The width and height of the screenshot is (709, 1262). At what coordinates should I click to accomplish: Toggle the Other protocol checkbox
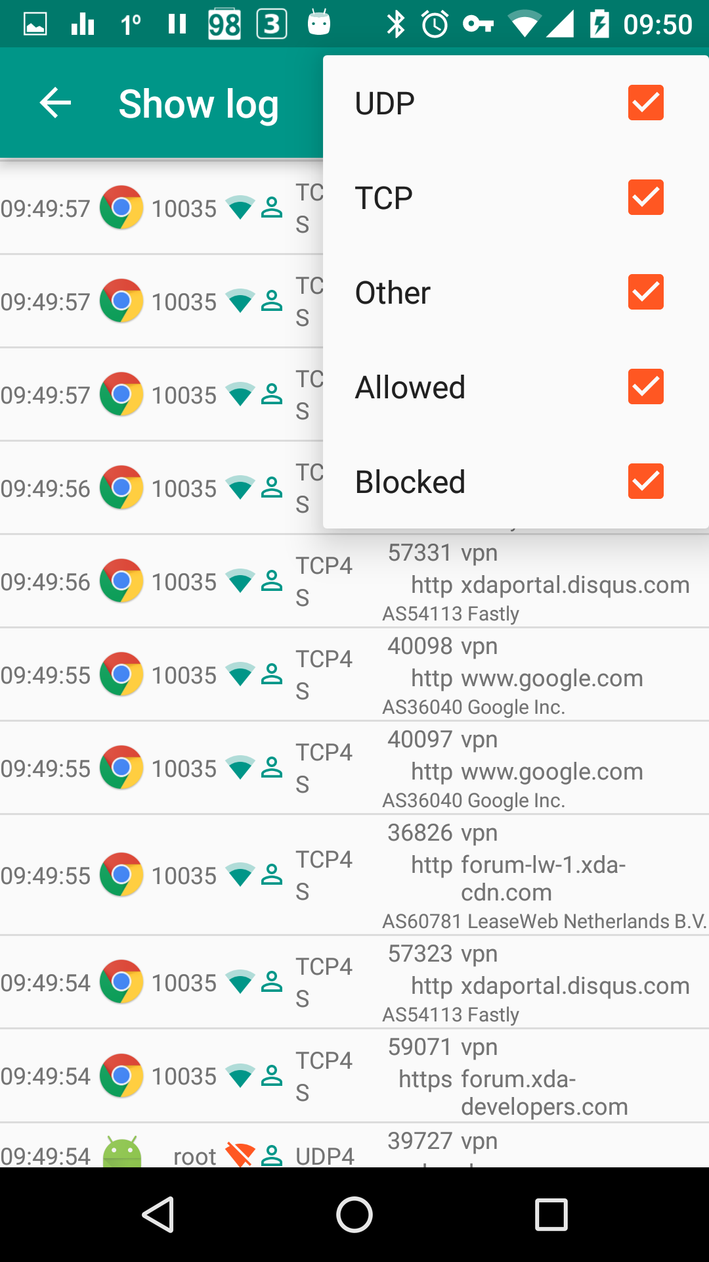646,292
